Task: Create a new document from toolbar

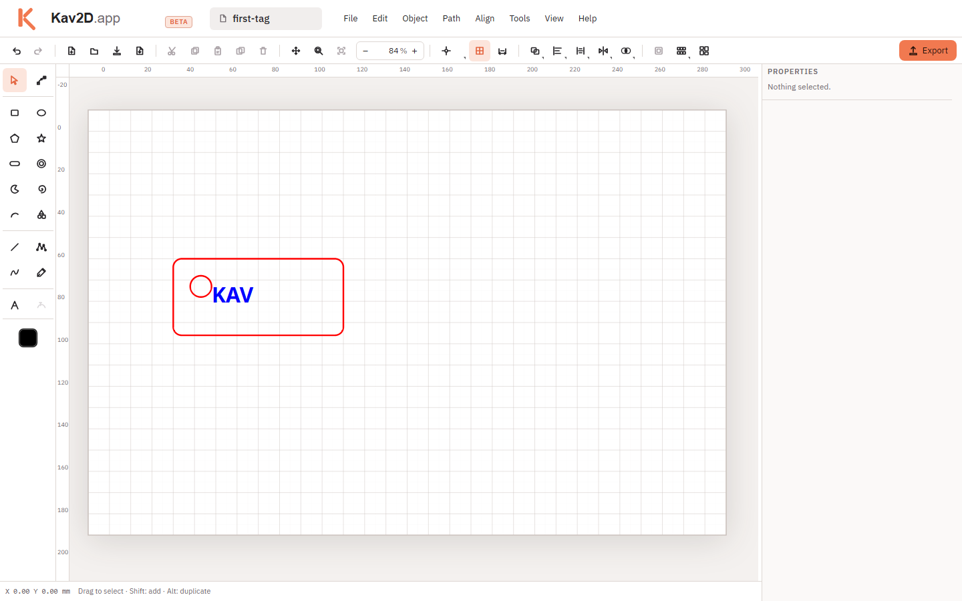Action: coord(71,51)
